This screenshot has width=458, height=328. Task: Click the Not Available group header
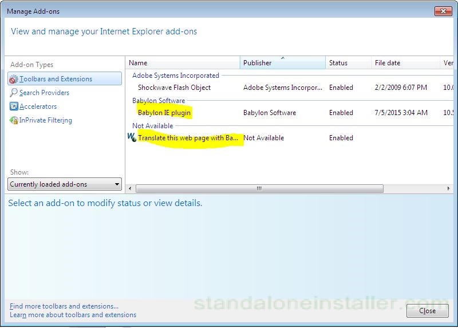point(152,126)
